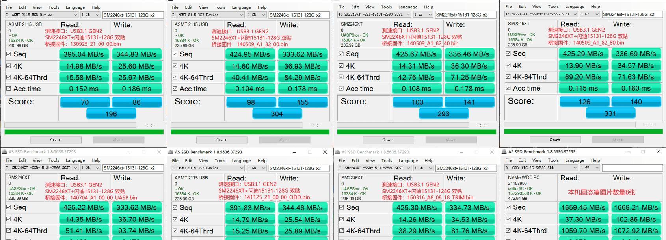Open the drive selector in the window scoring 331
The image size is (666, 240).
pyautogui.click(x=541, y=14)
